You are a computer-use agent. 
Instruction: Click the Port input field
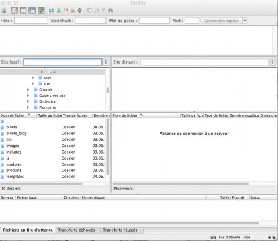tap(192, 21)
